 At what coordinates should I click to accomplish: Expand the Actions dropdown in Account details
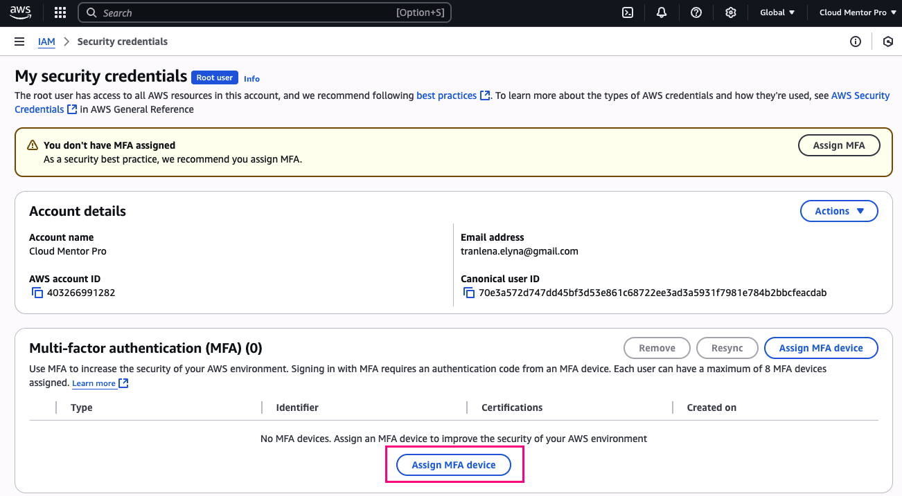[839, 211]
